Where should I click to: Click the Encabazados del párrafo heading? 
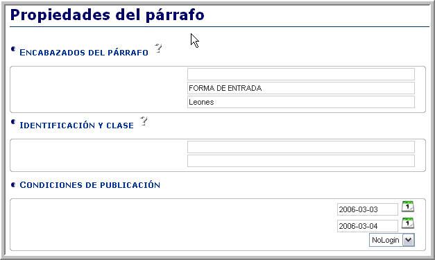point(84,53)
